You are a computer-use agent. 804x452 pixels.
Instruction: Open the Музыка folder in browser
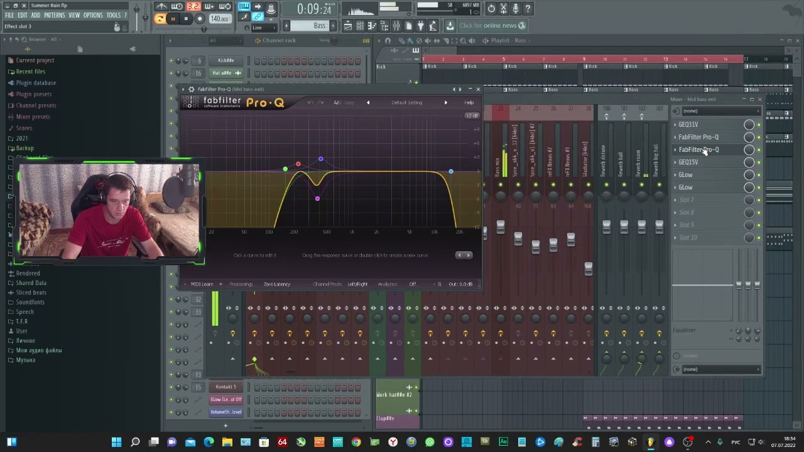(x=25, y=360)
